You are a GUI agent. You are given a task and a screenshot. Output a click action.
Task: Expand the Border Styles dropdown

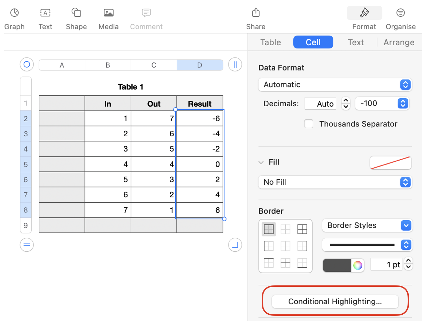click(x=367, y=225)
